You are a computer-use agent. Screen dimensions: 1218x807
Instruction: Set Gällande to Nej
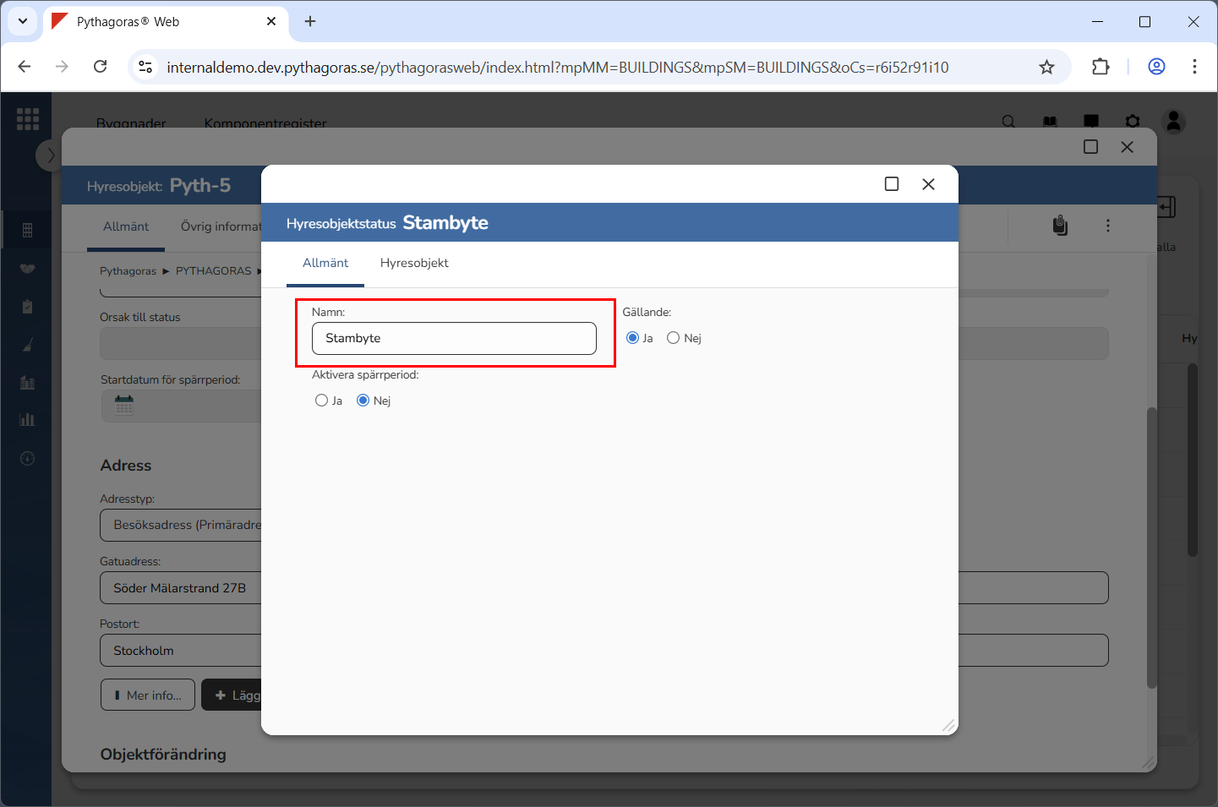(674, 338)
